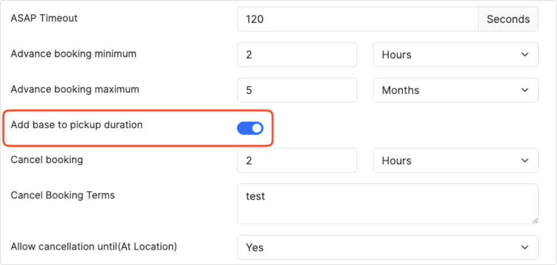Click the Advance booking maximum label

point(75,89)
